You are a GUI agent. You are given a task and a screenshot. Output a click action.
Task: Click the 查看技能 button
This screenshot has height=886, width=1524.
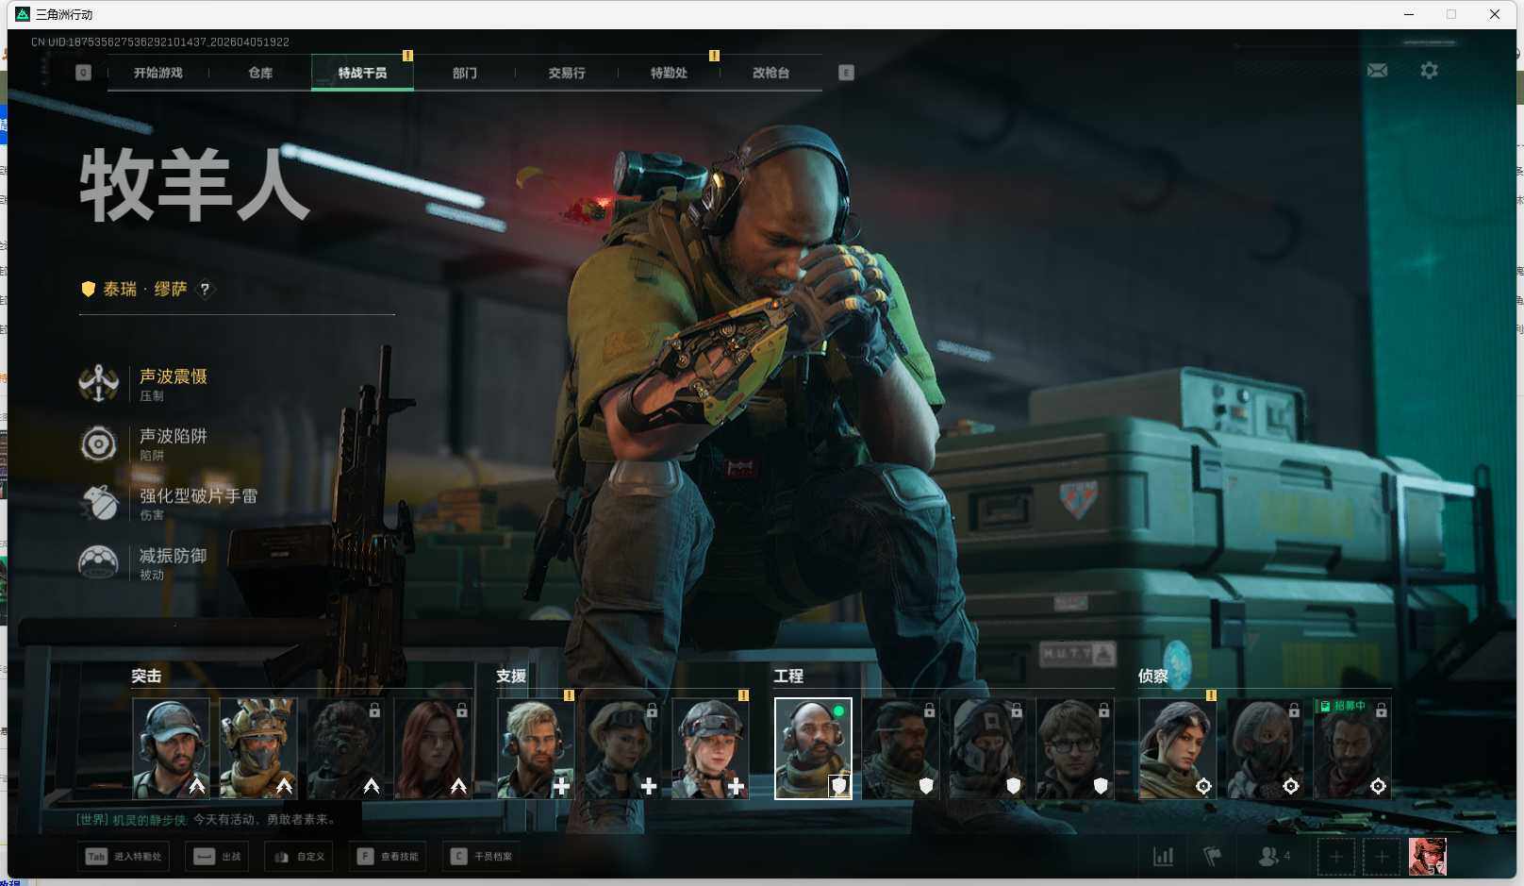point(388,857)
